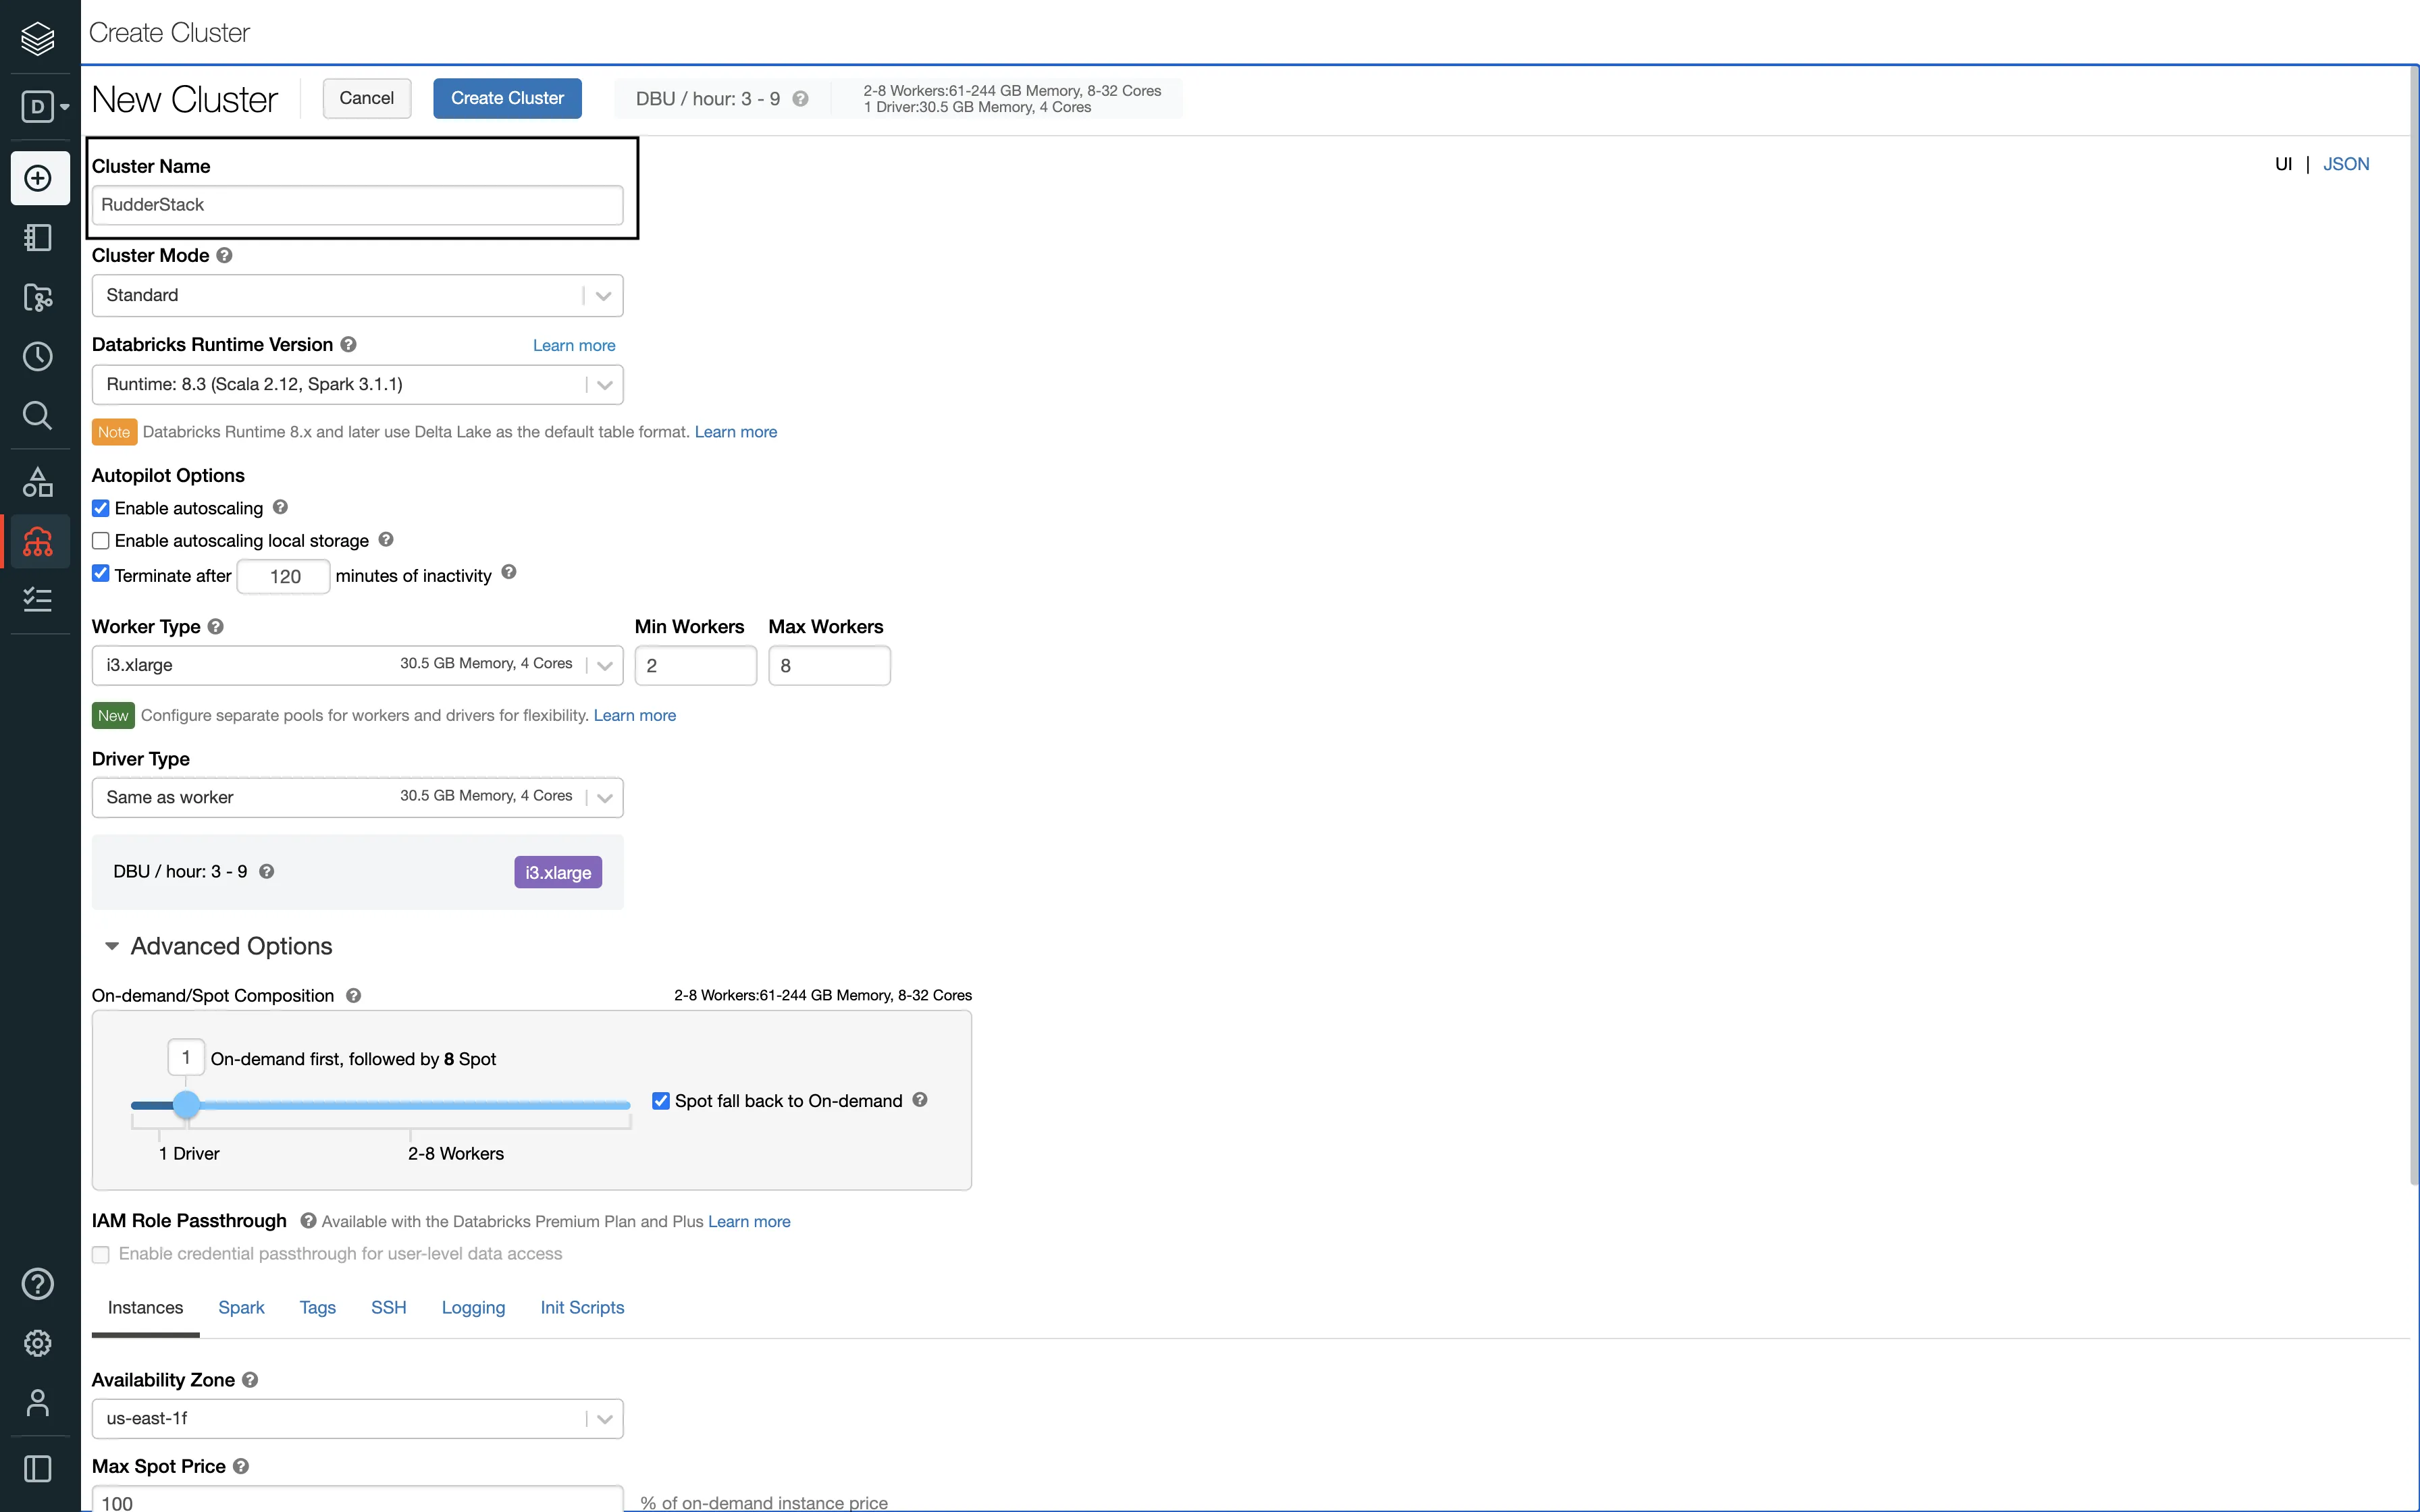Click the Create Cluster button
Screen dimensions: 2420x1512
[507, 98]
